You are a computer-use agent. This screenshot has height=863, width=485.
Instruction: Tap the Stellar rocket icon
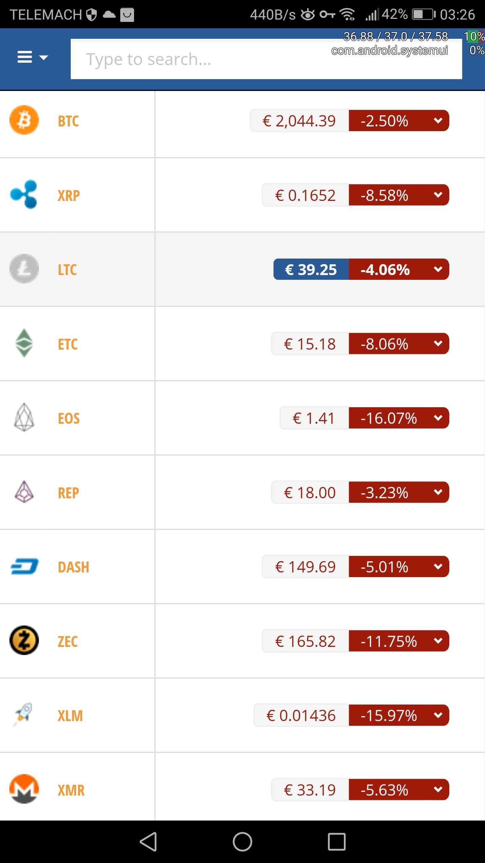(24, 714)
